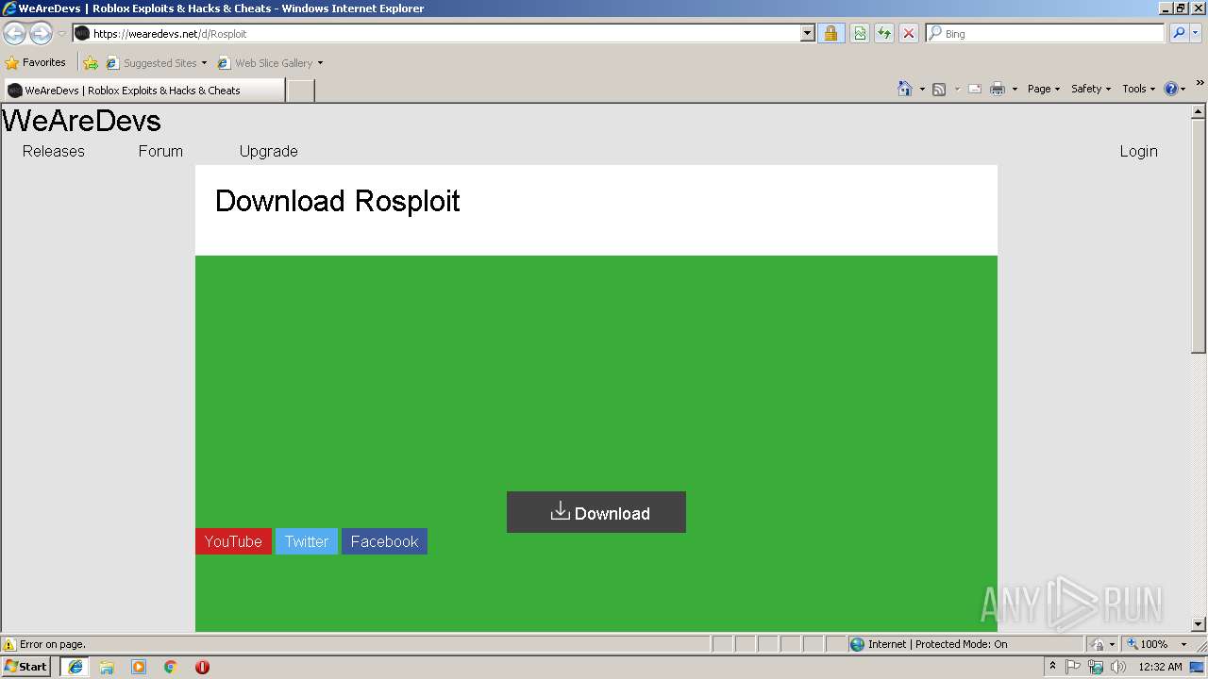Open the Suggested Sites link

156,63
